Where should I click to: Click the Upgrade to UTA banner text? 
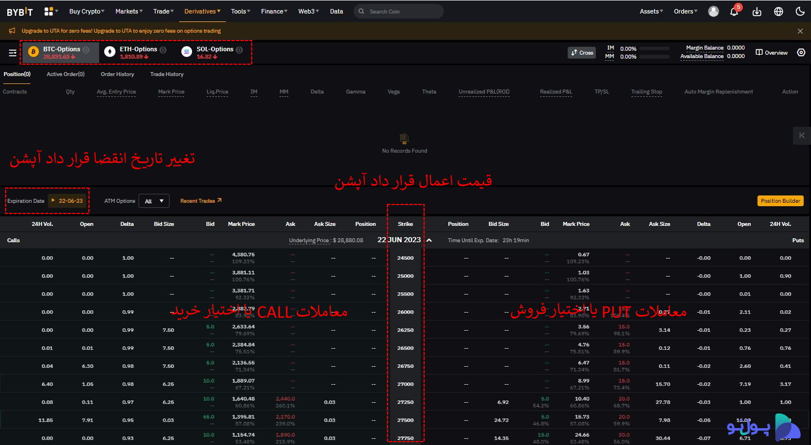121,31
